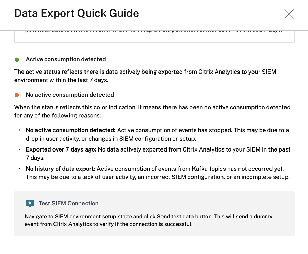This screenshot has height=254, width=308.
Task: Click the orange no-consumption status dot
Action: [x=17, y=95]
